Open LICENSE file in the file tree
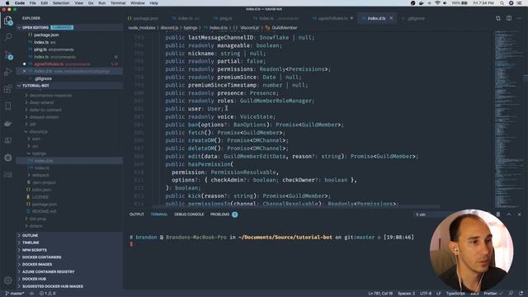Viewport: 528px width, 297px height. [69, 196]
